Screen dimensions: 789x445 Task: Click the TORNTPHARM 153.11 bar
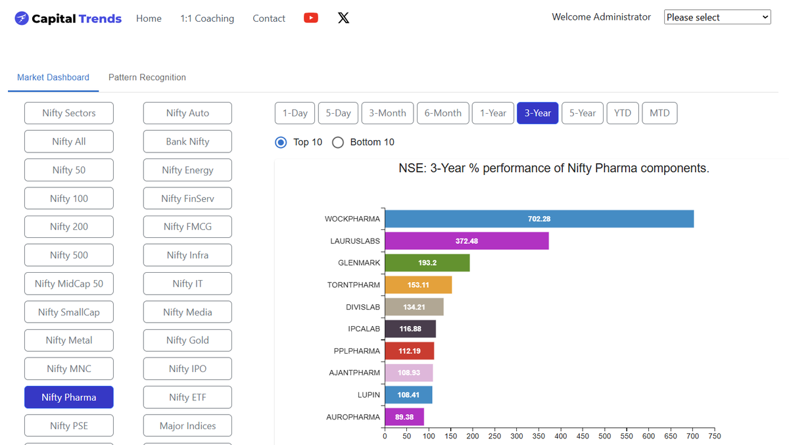click(418, 285)
